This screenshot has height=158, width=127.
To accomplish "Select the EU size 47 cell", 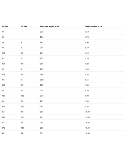I will click(x=3, y=123).
